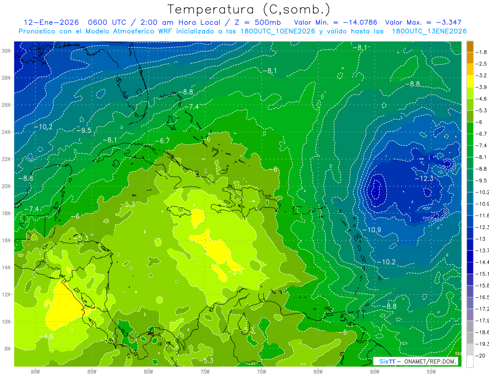Viewport: 489px width, 377px height.
Task: Click the -3.9 contour label on the map
Action: tap(235, 272)
